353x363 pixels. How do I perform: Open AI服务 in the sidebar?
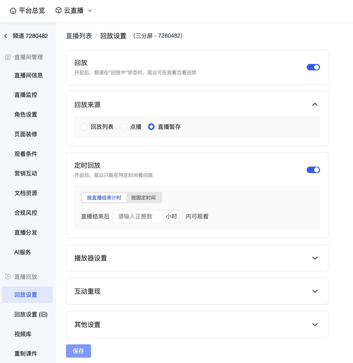[23, 252]
